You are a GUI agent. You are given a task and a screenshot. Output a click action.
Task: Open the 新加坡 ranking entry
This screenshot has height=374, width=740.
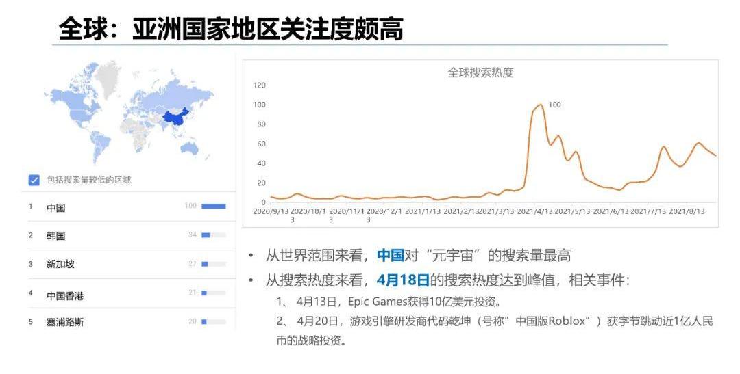pos(60,264)
